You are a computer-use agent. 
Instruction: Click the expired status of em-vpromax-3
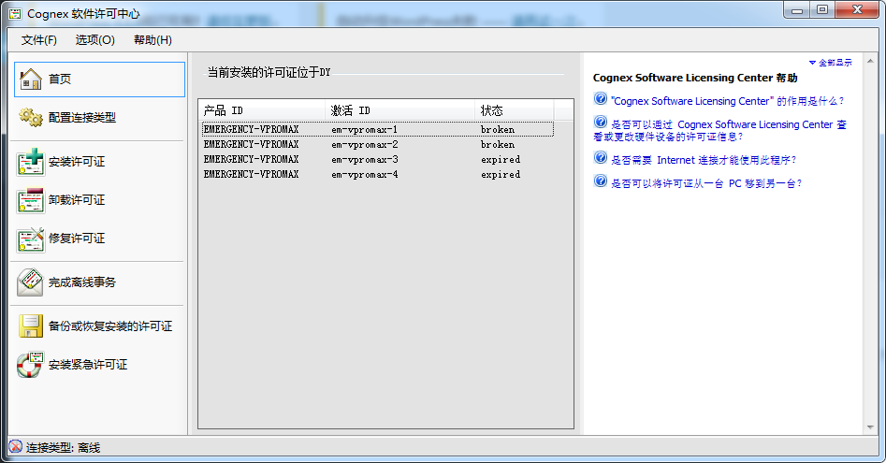click(x=501, y=160)
